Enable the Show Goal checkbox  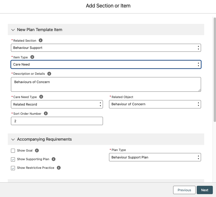[13, 151]
